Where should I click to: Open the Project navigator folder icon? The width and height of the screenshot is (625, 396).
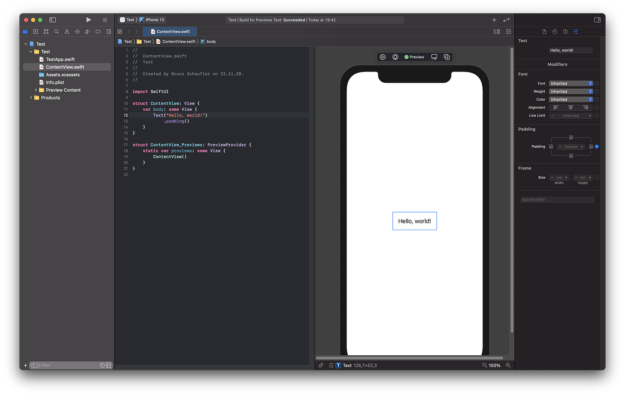pos(25,32)
